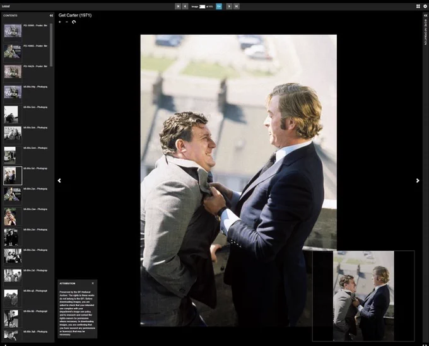Viewport: 429px width, 346px height.
Task: Open the partially visible bottom thumbnail
Action: 11,335
